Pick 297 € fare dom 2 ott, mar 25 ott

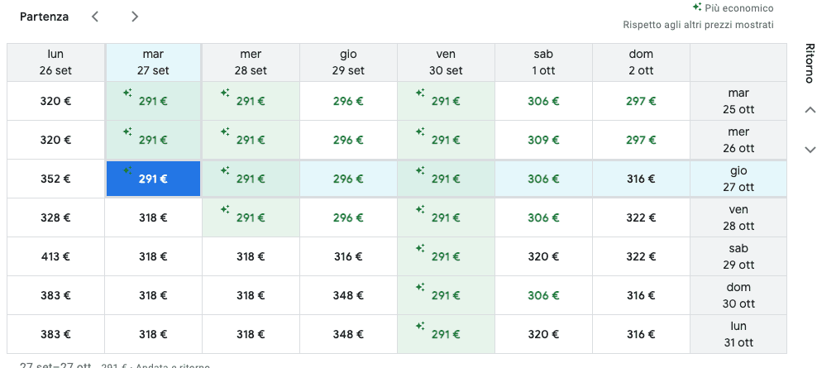(x=641, y=101)
